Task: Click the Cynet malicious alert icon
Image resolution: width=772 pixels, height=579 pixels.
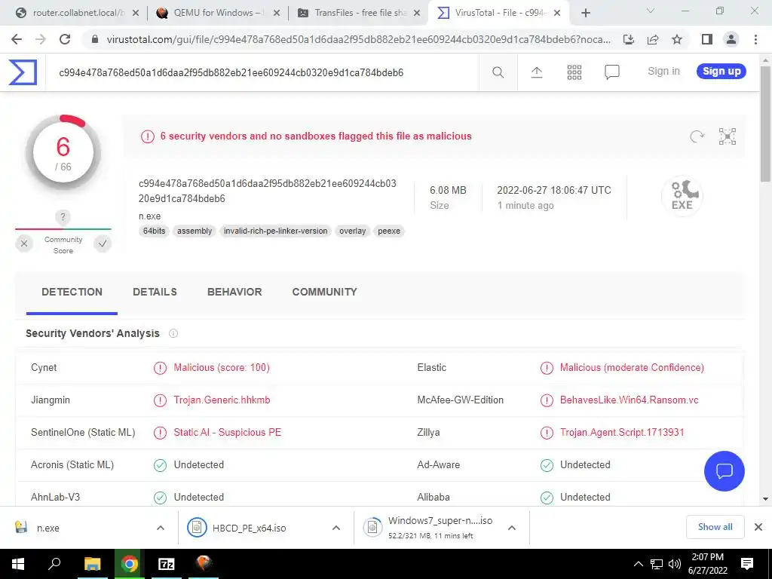Action: click(x=160, y=368)
